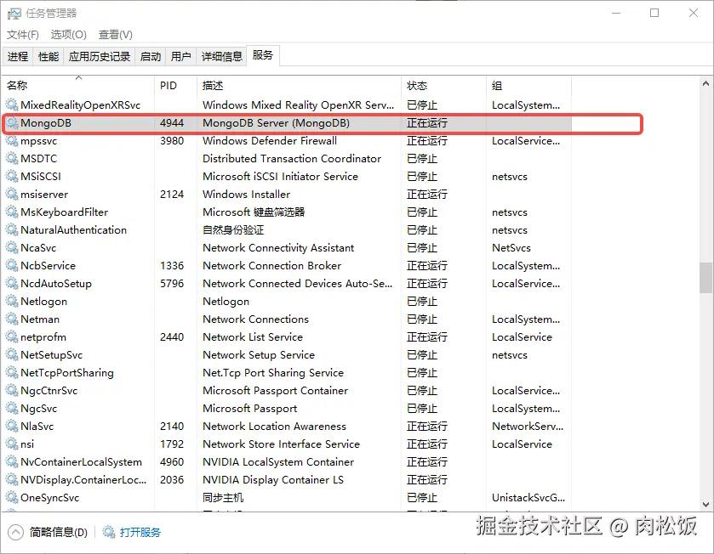Switch to the 启动 tab
Viewport: 714px width, 554px height.
click(x=151, y=56)
